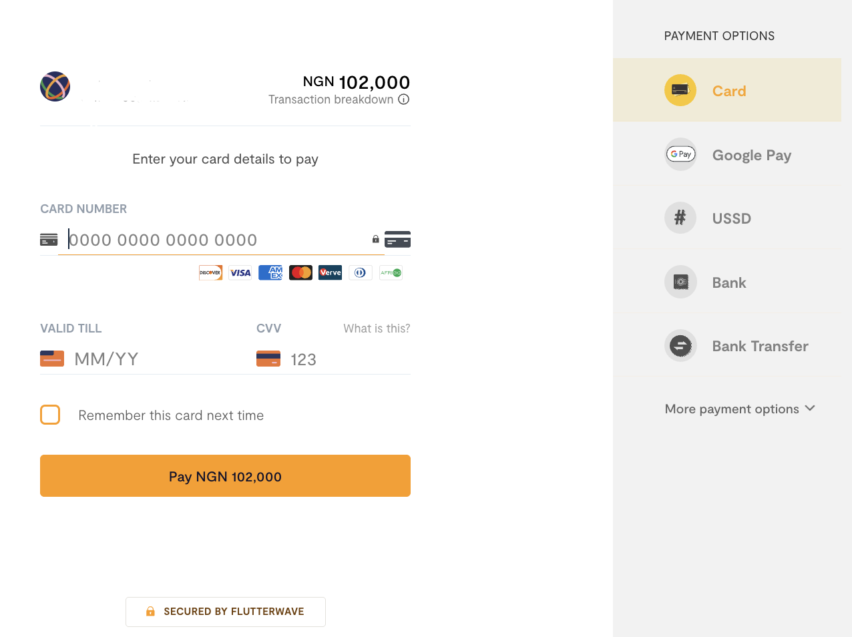Click the merchant logo at top left
Viewport: 852px width, 637px height.
[x=55, y=87]
